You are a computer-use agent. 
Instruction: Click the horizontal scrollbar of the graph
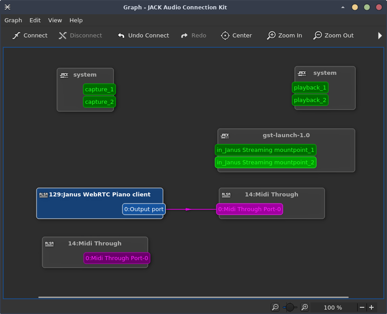(193, 297)
